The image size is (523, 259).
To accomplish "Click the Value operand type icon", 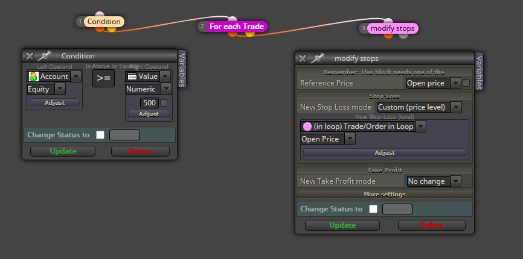I will [132, 76].
